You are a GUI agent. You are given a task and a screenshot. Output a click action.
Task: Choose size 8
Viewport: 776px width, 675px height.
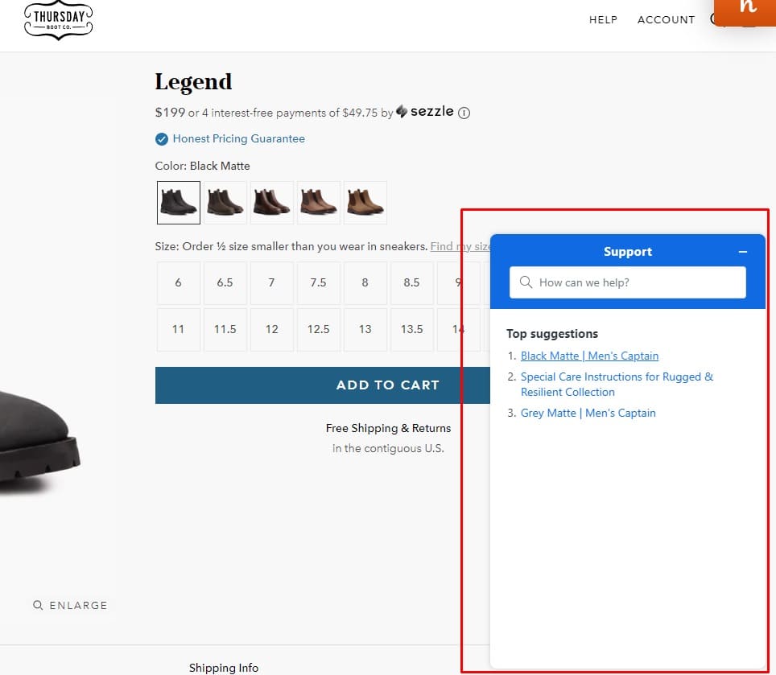point(365,283)
